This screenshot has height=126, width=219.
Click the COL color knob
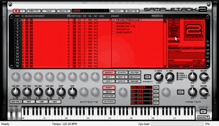point(208,45)
